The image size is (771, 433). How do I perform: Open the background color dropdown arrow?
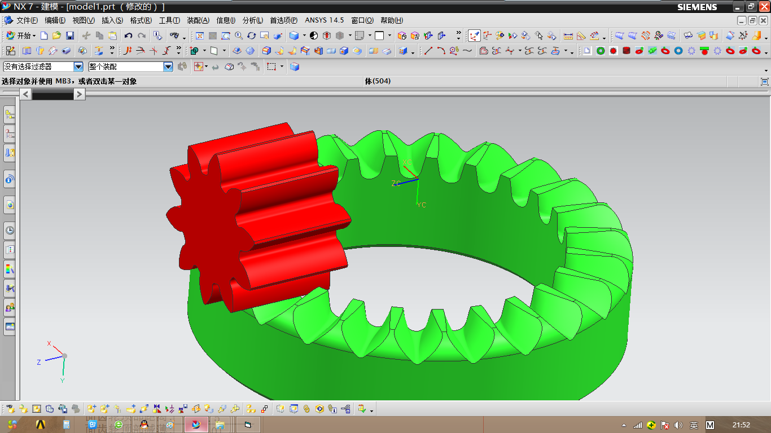[x=389, y=36]
